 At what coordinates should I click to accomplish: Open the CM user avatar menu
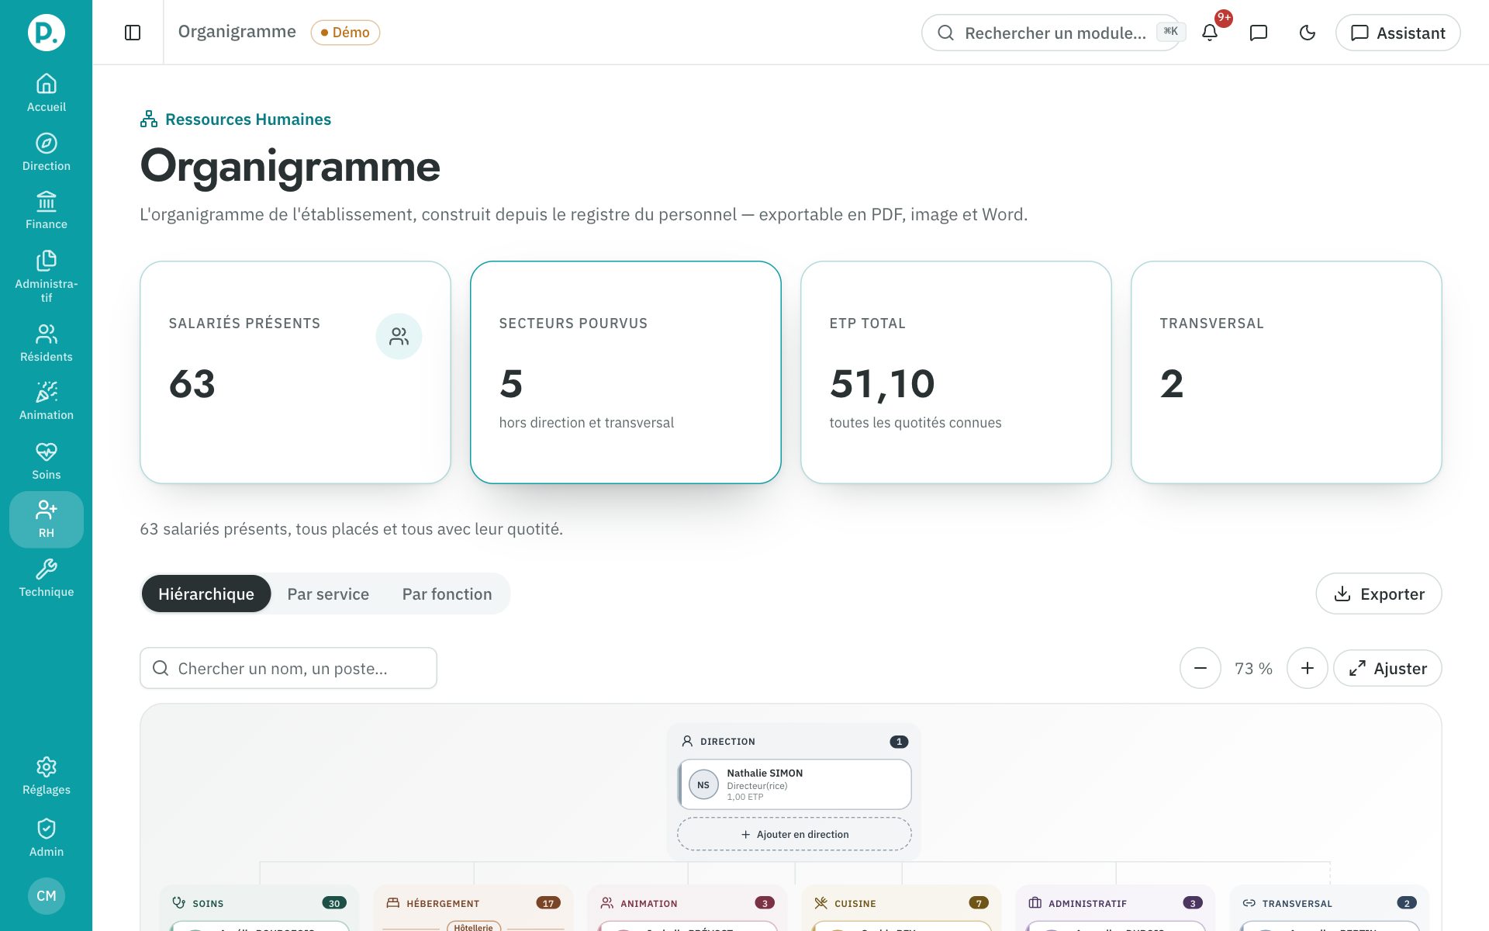pyautogui.click(x=47, y=895)
